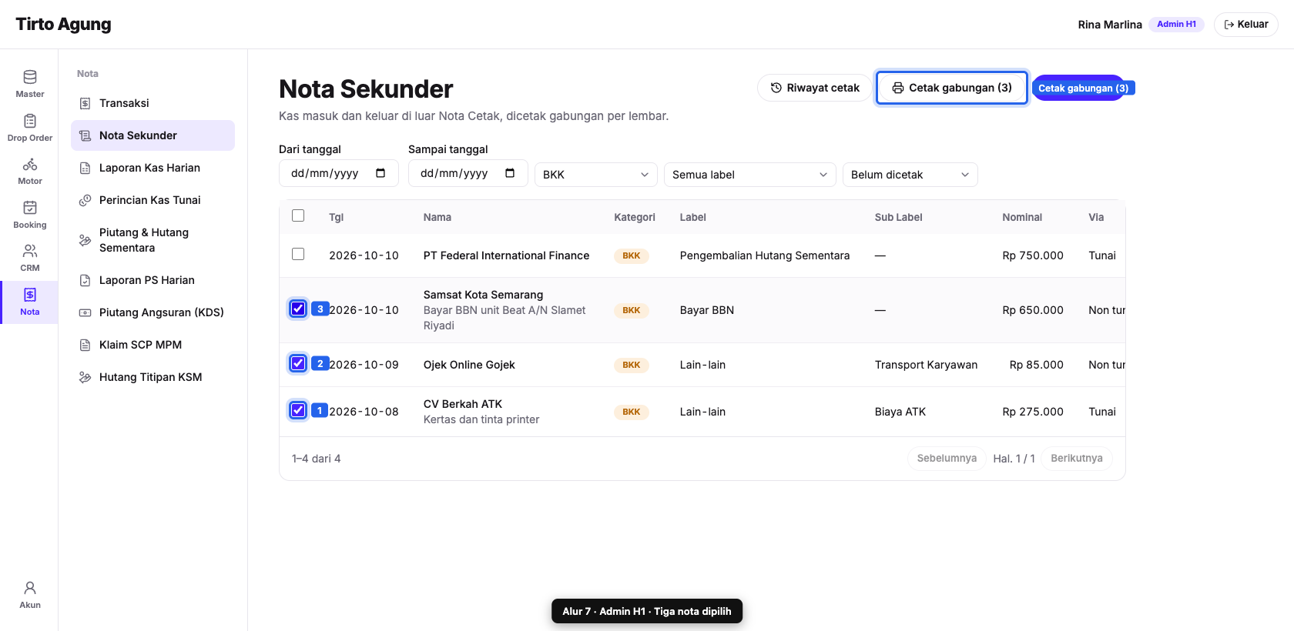This screenshot has width=1294, height=631.
Task: Click the Pengembalian Hutang Sementara label cell
Action: tap(765, 255)
